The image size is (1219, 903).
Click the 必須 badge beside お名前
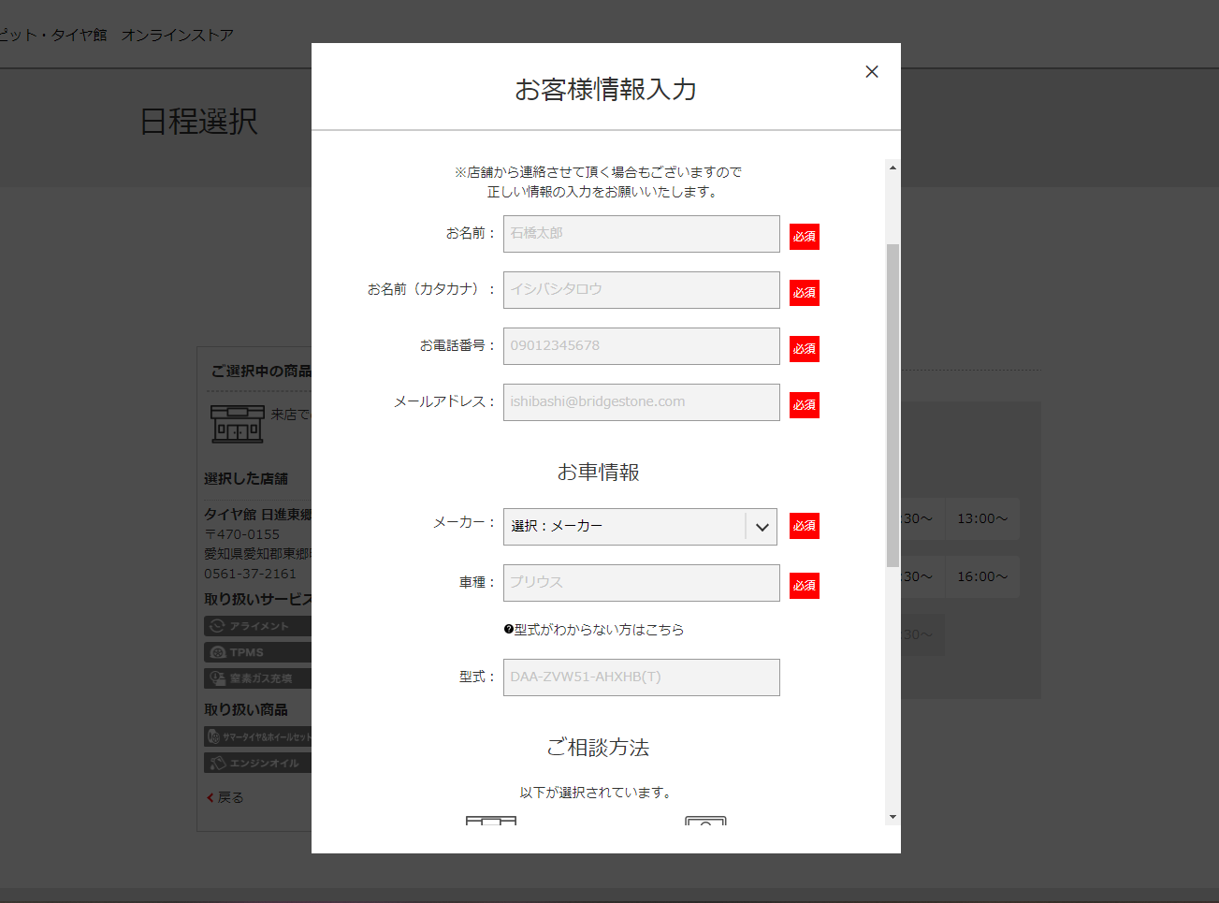point(804,237)
